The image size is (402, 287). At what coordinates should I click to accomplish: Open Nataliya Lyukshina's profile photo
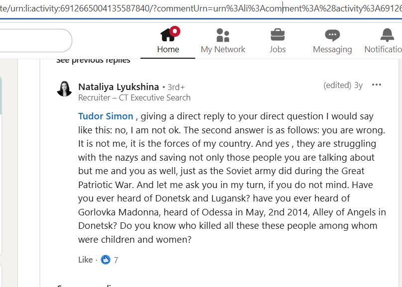(x=65, y=89)
